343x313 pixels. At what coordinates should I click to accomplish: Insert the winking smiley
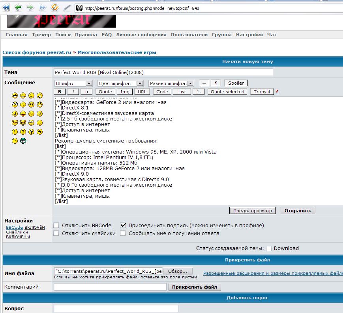39,123
